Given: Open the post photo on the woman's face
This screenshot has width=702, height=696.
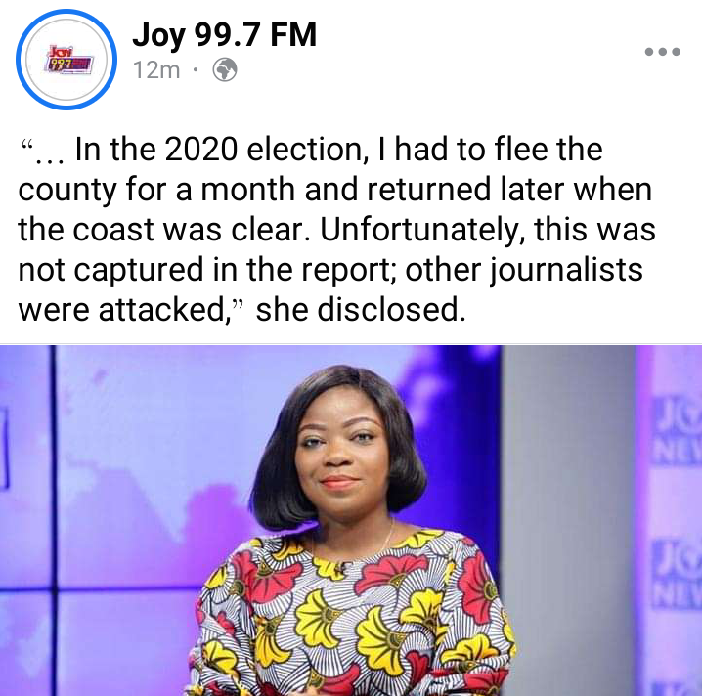Looking at the screenshot, I should point(340,452).
